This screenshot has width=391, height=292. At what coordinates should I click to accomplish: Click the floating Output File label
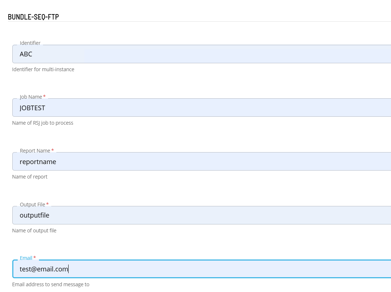pyautogui.click(x=32, y=205)
